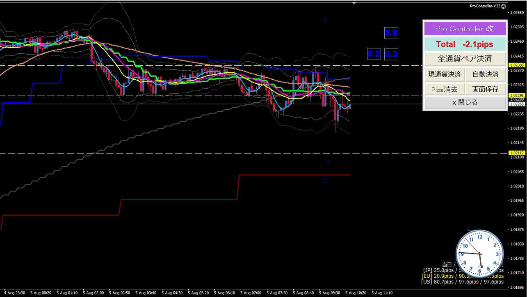Click the ProController-V33 expert name label
This screenshot has width=527, height=297.
[485, 6]
